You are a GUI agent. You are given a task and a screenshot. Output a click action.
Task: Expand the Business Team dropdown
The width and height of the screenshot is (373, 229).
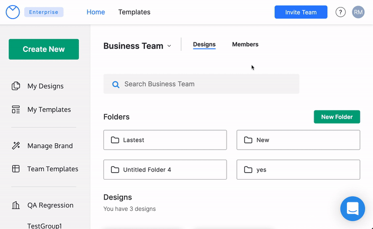tap(169, 46)
